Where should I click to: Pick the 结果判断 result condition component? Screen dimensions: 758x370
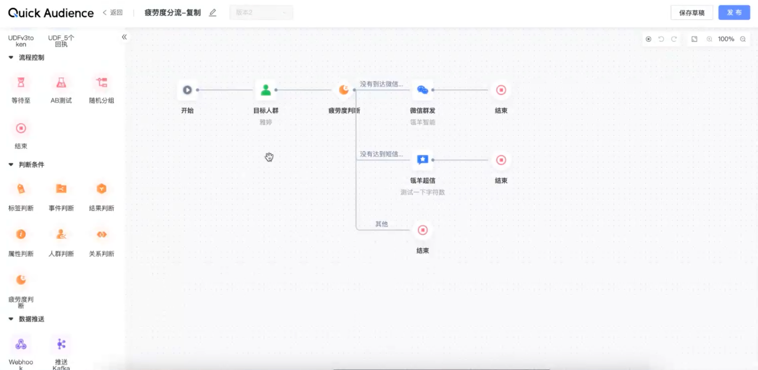click(101, 189)
